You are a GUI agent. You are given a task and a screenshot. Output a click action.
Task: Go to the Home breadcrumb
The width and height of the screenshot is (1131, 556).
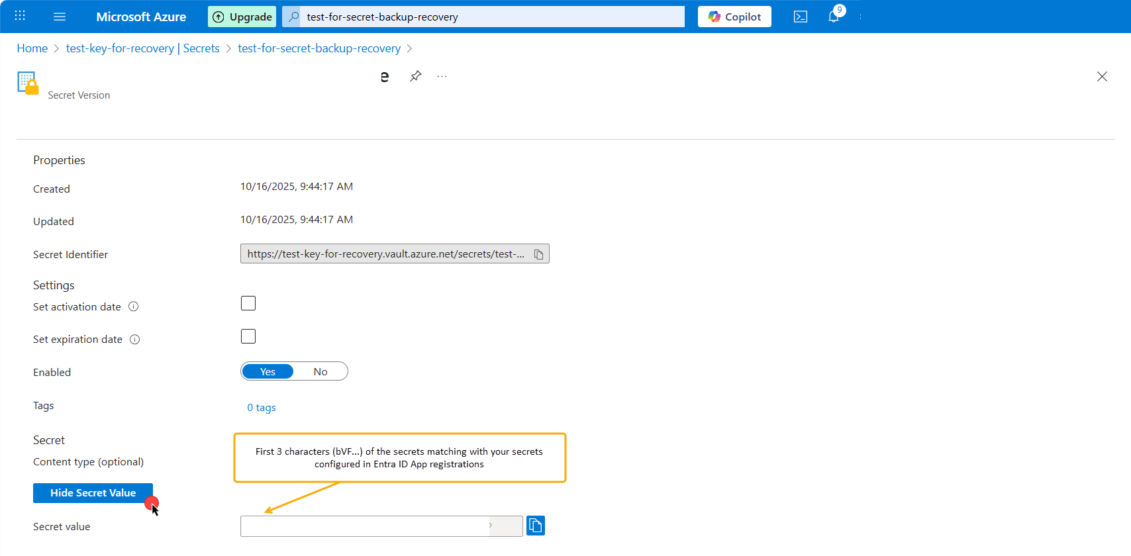coord(32,48)
